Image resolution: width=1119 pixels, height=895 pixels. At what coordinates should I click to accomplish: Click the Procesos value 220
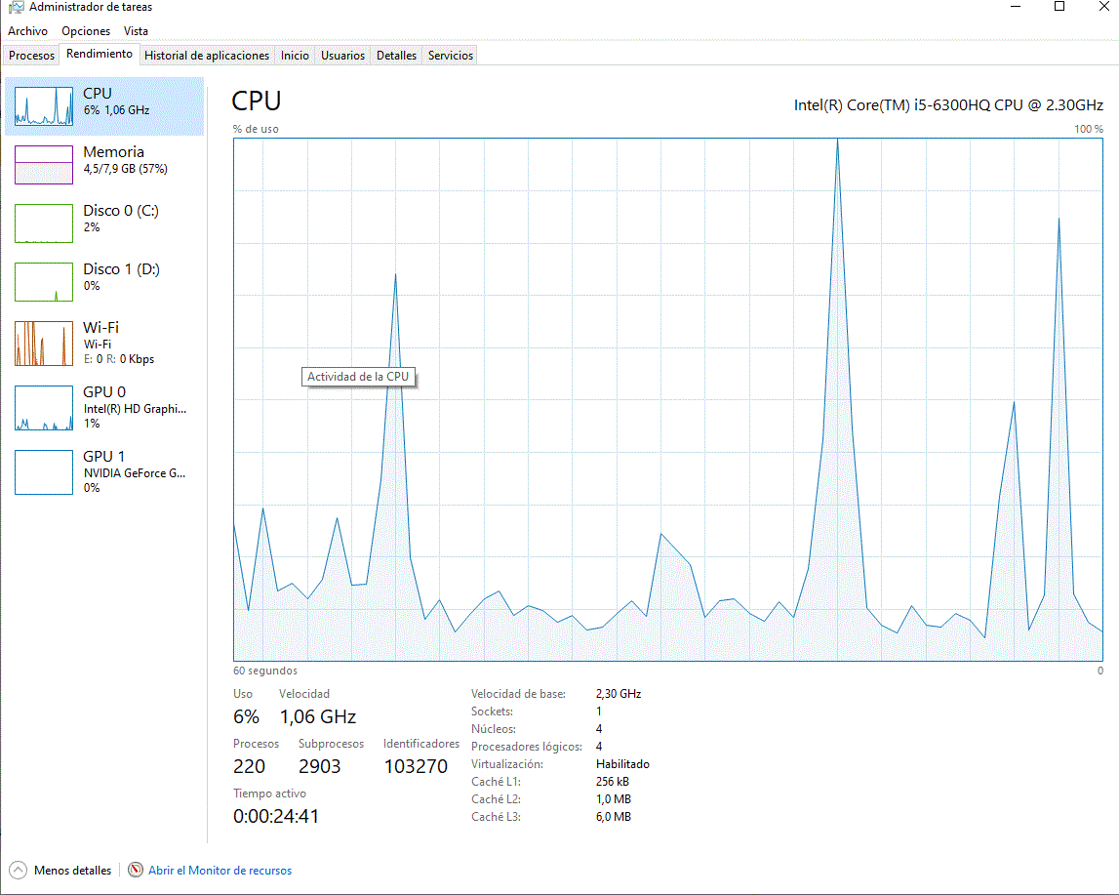(249, 766)
